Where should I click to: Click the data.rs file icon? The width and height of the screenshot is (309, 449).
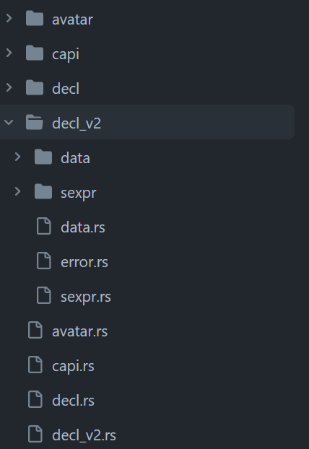click(x=44, y=226)
